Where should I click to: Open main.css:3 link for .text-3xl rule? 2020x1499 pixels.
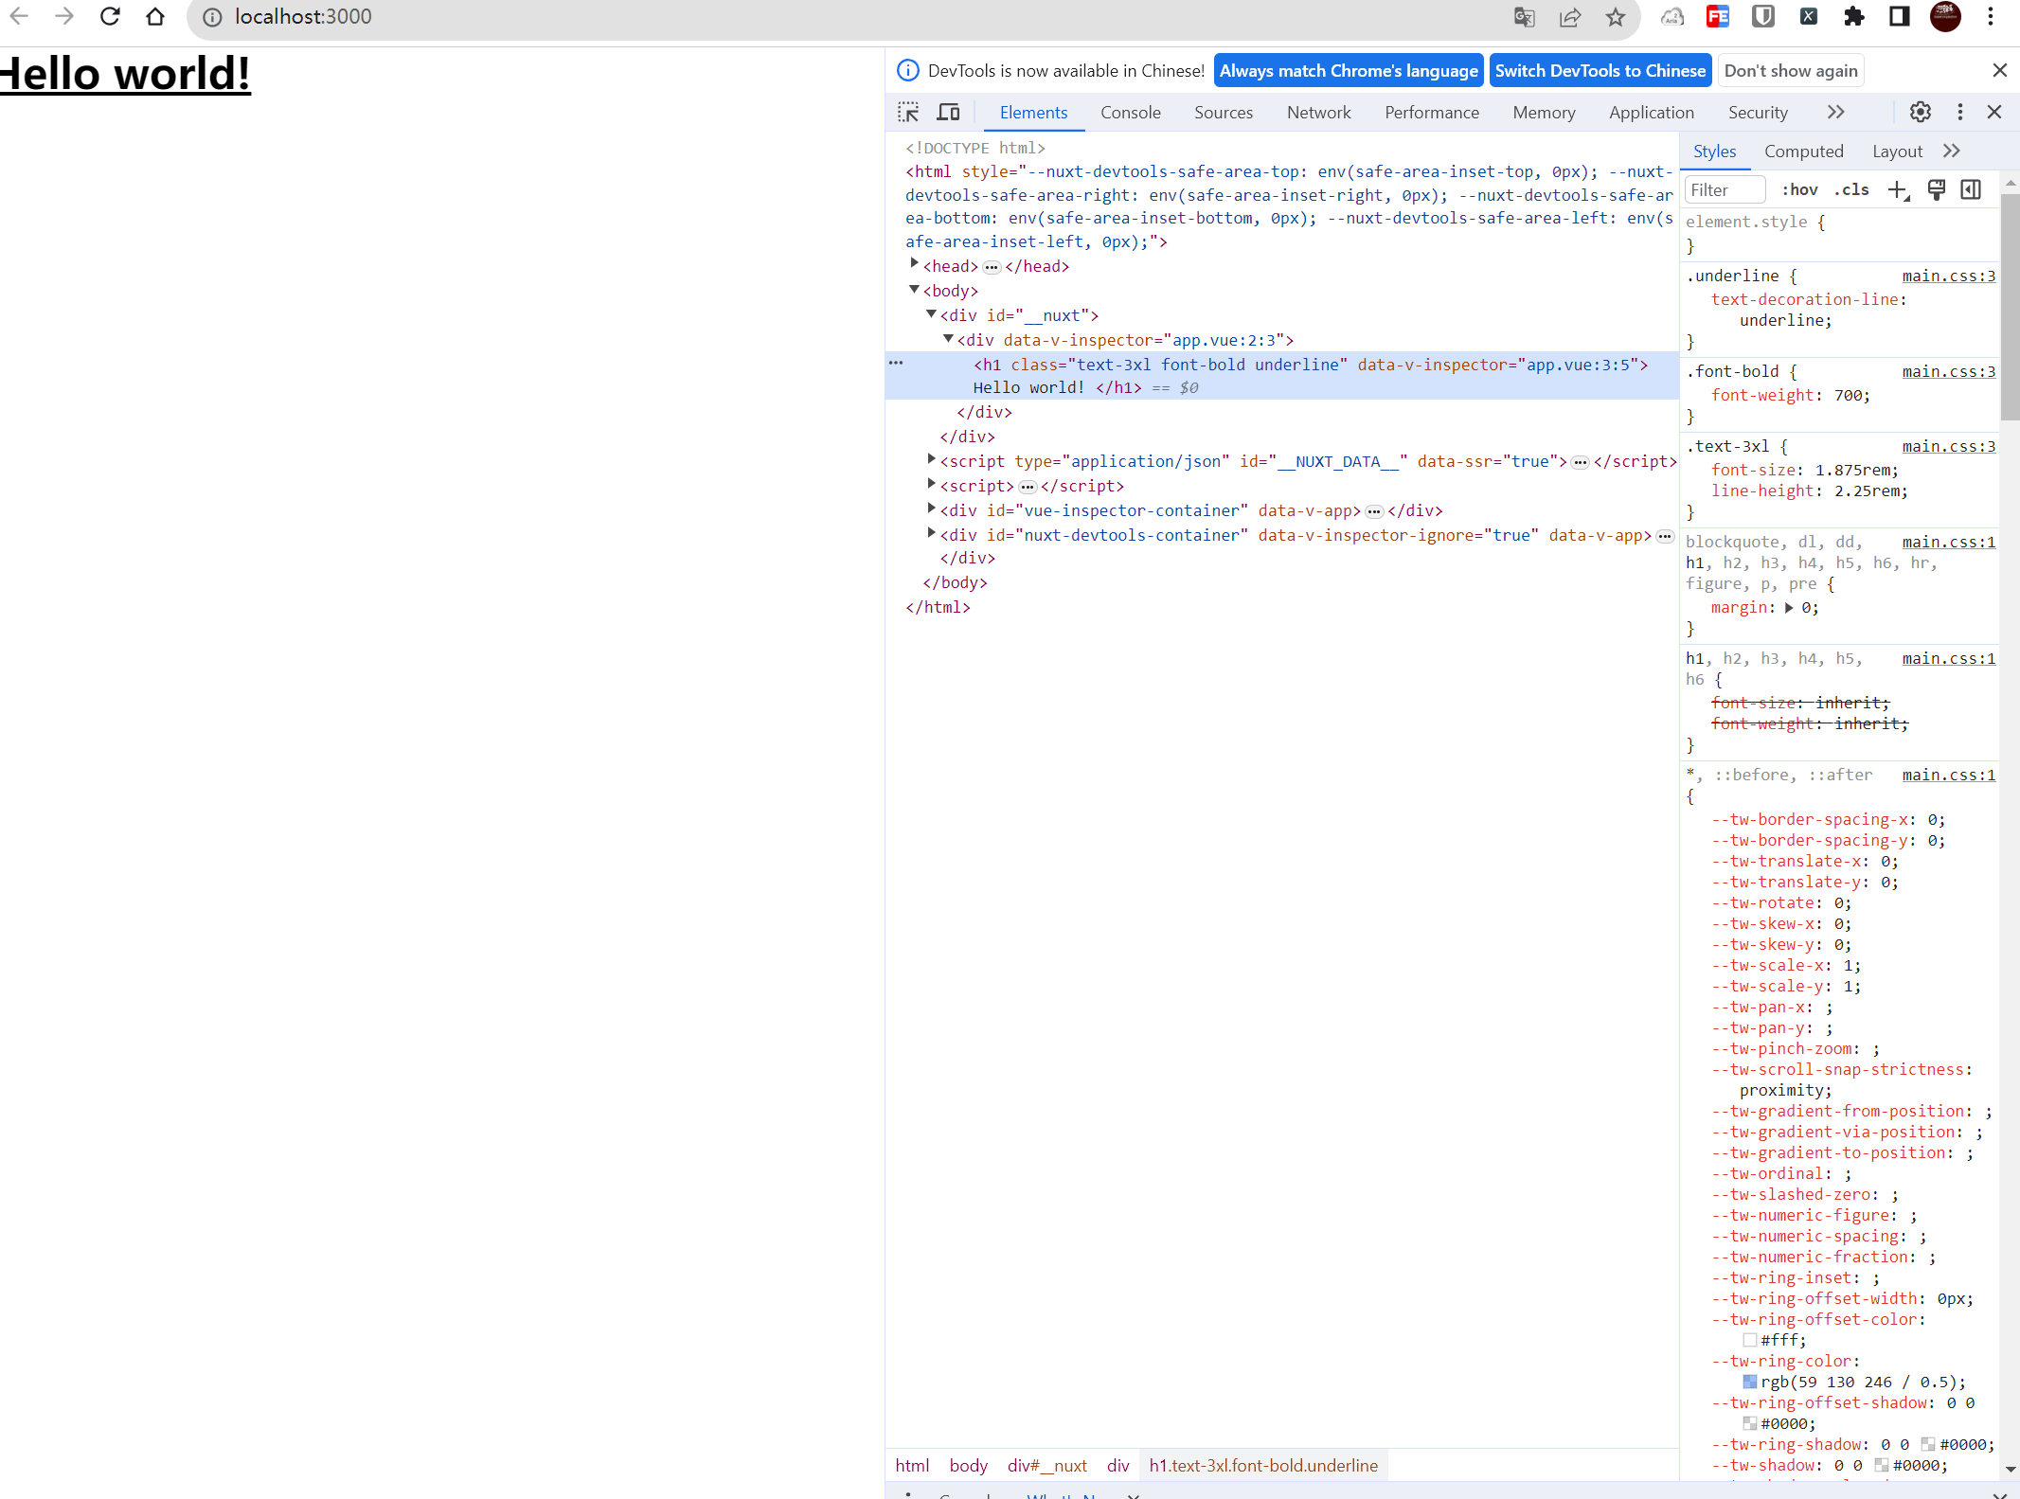[1948, 446]
